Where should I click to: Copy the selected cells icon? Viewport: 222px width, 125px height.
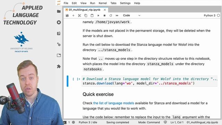tap(86, 15)
